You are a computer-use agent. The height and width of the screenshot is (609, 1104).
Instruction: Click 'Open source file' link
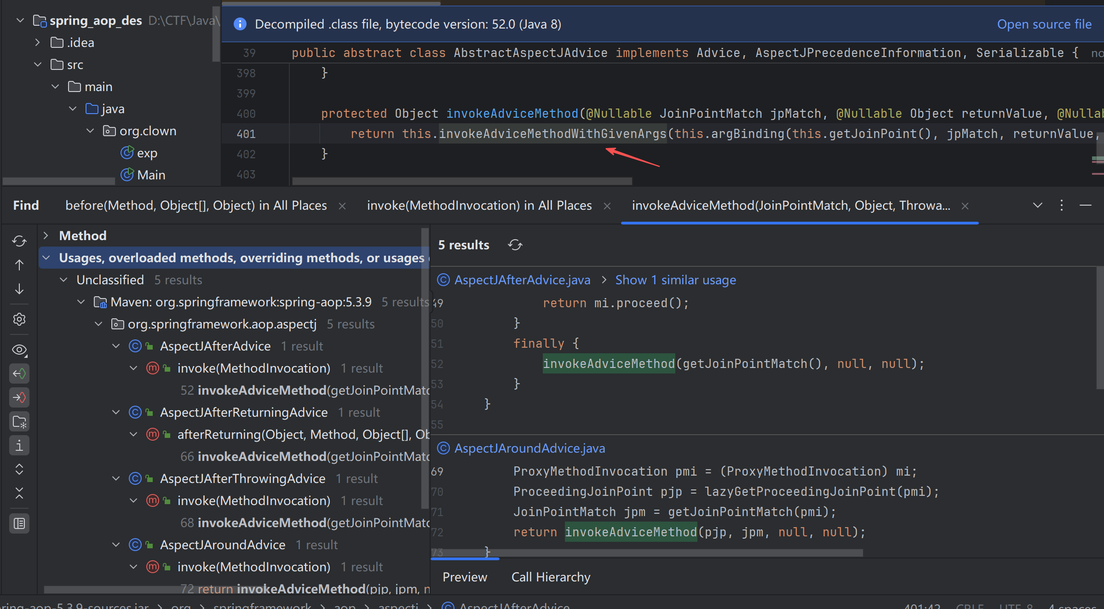pos(1044,24)
